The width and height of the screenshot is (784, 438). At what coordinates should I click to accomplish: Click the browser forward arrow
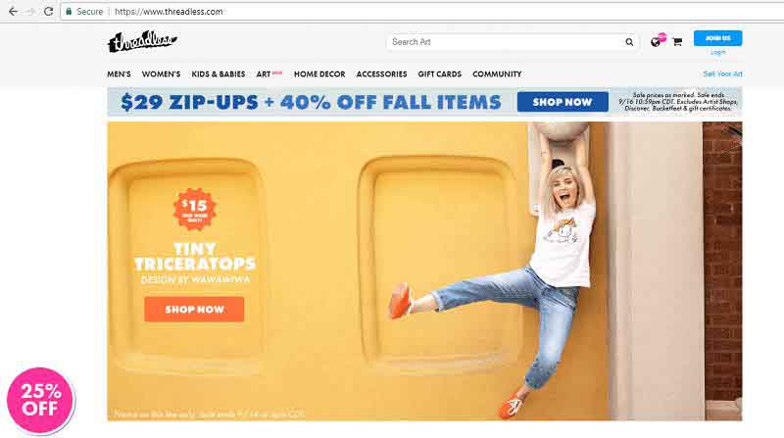click(30, 11)
